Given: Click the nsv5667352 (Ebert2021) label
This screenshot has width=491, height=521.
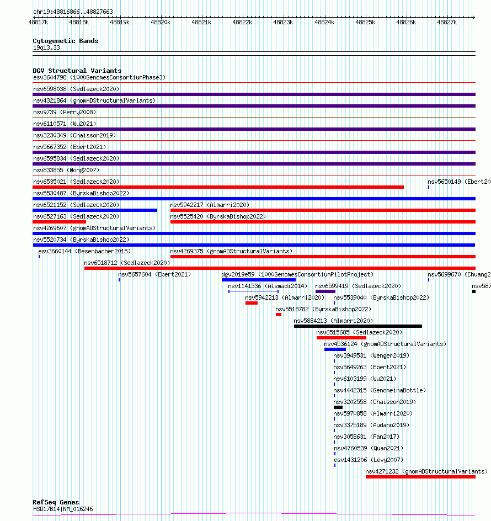Looking at the screenshot, I should click(x=70, y=147).
